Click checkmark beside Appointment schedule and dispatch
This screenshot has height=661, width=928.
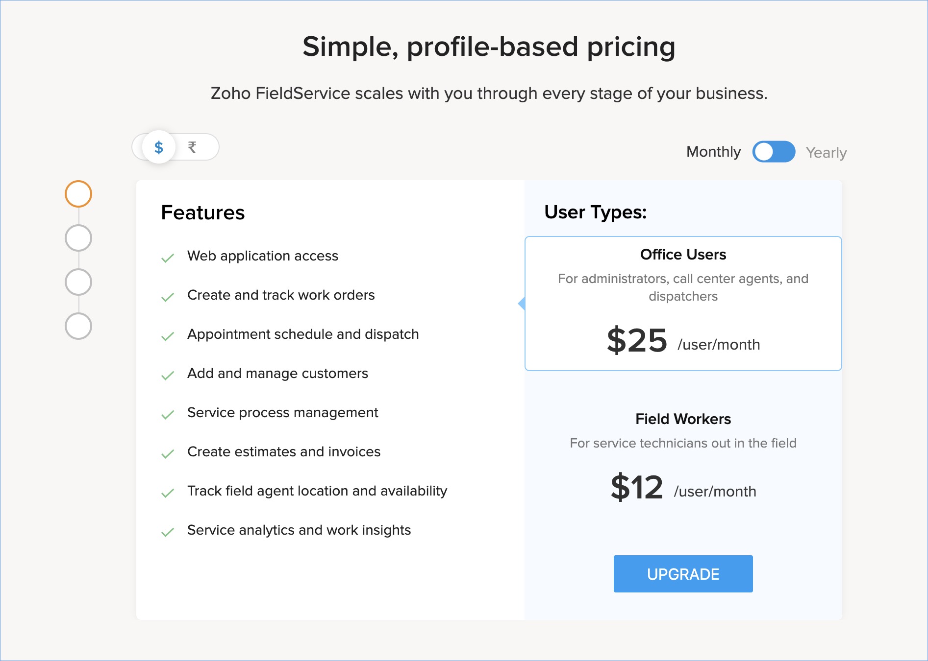(x=168, y=336)
